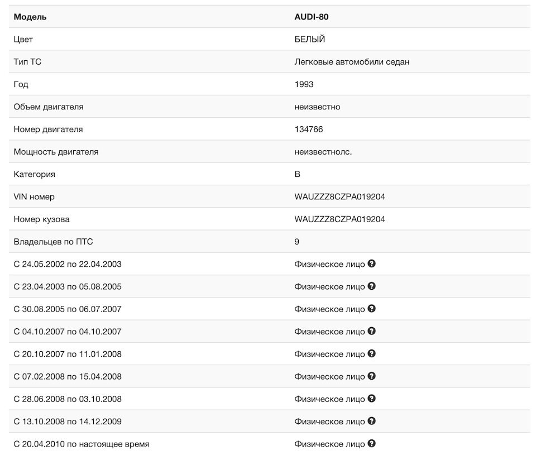Open question mark beside 30.08.2005–06.07.2007 owner
Image resolution: width=536 pixels, height=460 pixels.
372,309
